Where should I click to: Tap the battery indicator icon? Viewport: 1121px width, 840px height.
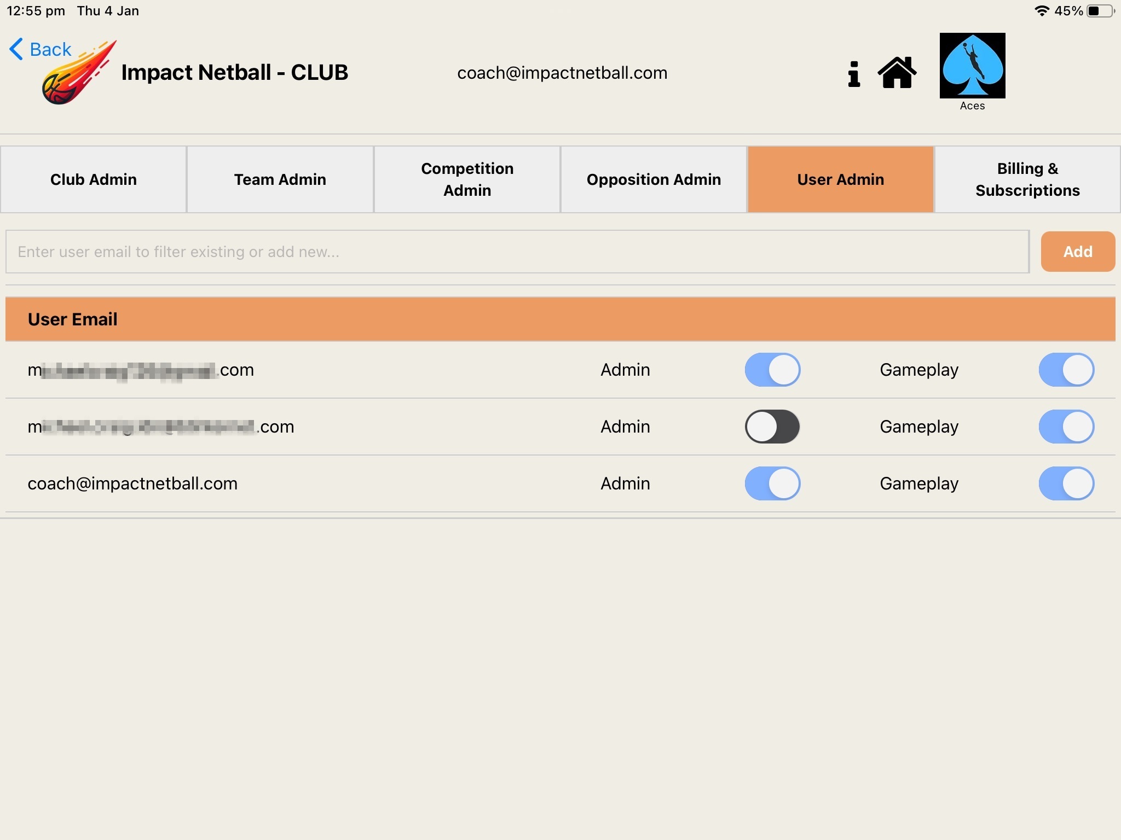1101,11
